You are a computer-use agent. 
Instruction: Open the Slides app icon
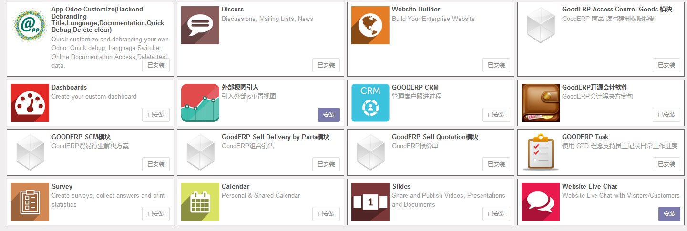370,202
